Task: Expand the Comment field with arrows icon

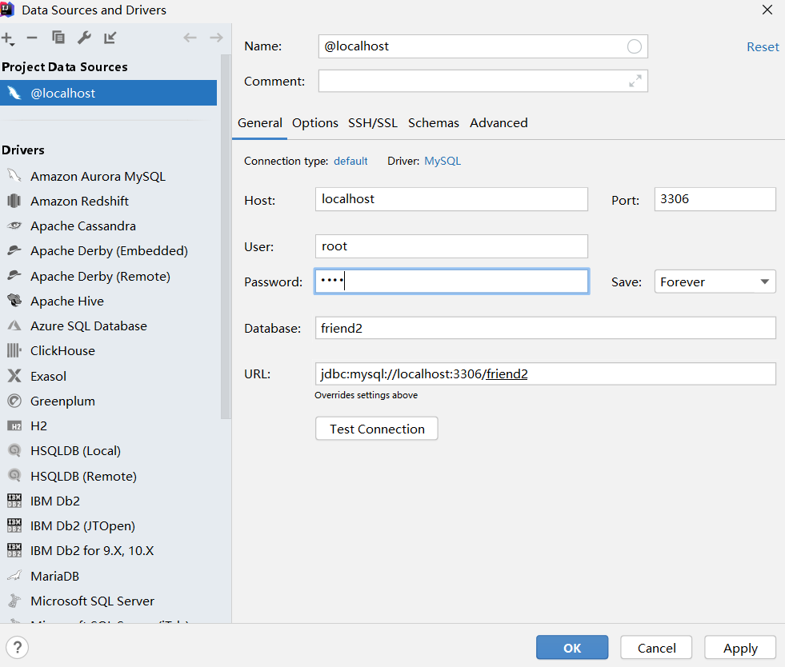Action: [x=635, y=81]
